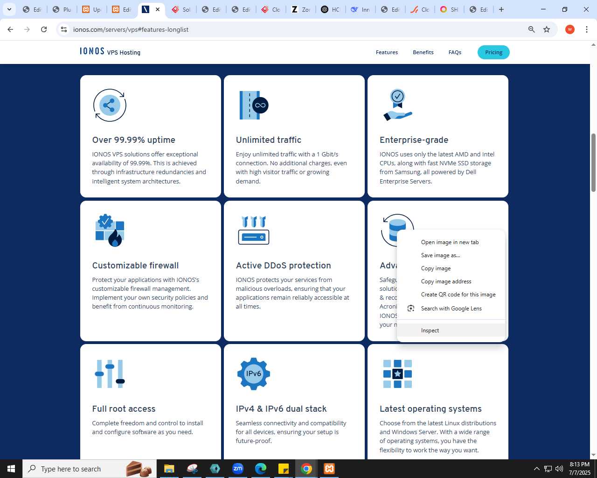
Task: Switch to the Plu browser tab
Action: coord(62,9)
